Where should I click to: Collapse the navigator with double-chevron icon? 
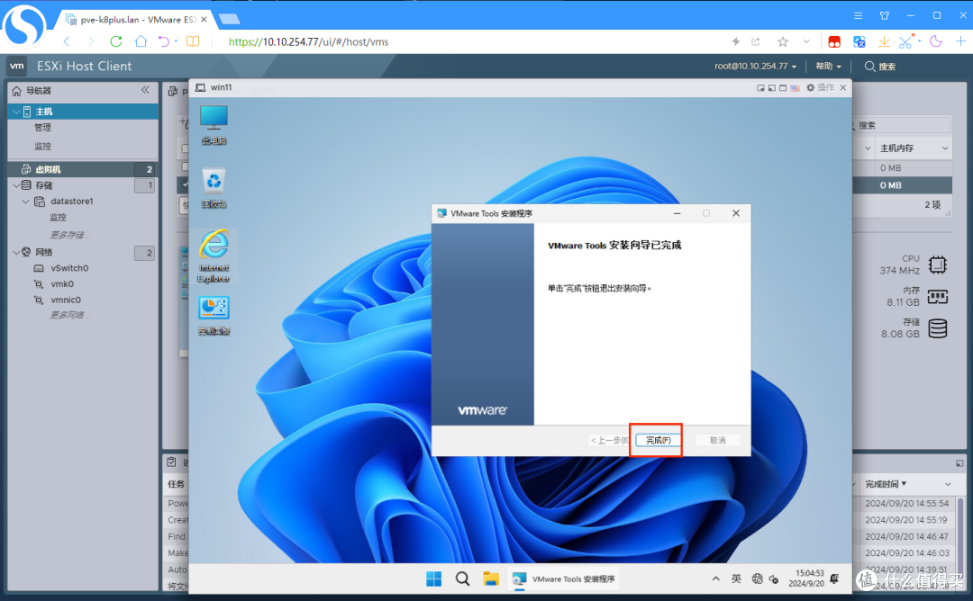coord(145,90)
